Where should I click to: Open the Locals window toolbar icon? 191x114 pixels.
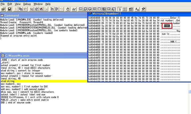(x=90, y=9)
